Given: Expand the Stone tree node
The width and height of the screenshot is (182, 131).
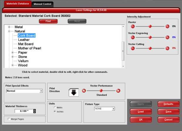Looking at the screenshot, I should (x=13, y=57).
